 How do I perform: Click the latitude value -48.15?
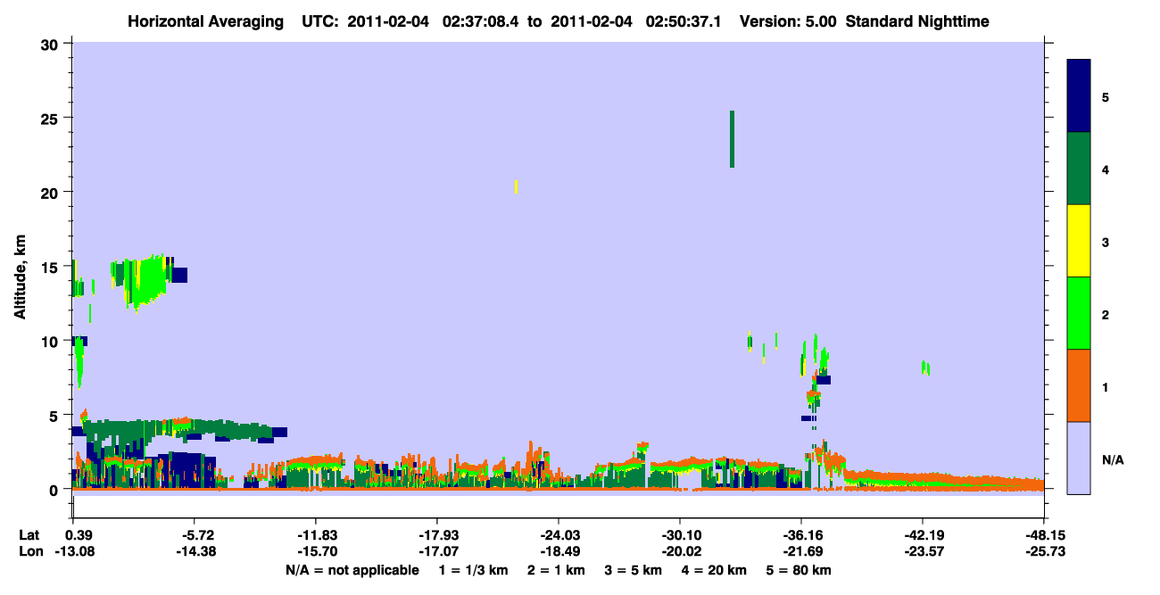coord(1043,535)
